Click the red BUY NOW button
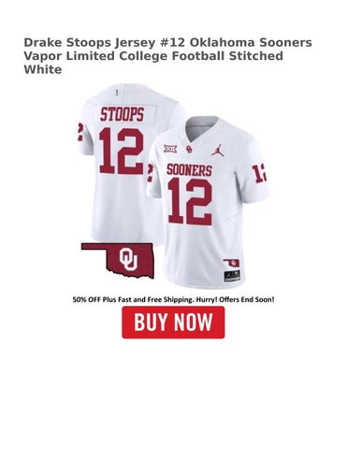The image size is (347, 449). (x=173, y=322)
